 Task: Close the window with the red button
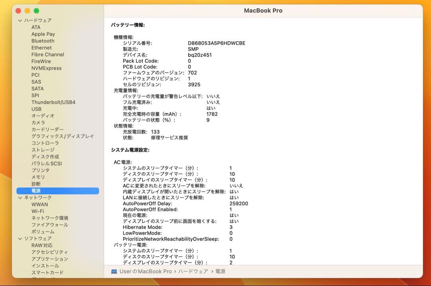(18, 11)
